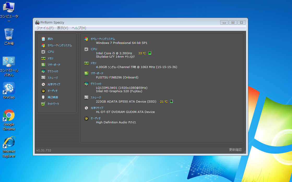
Task: Click the green SSD temperature indicator icon
Action: point(171,101)
